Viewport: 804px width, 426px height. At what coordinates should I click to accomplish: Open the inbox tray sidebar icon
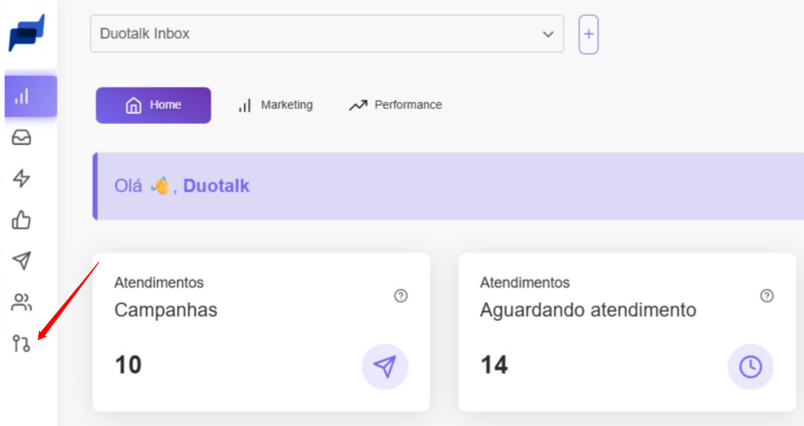pyautogui.click(x=22, y=138)
